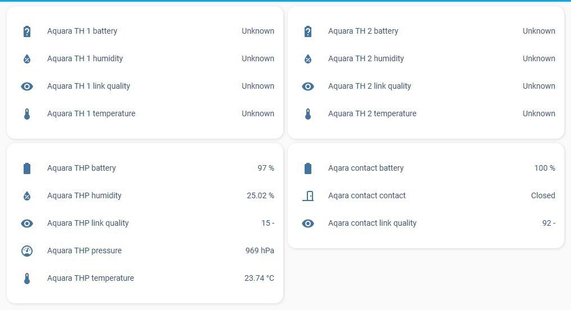This screenshot has width=571, height=310.
Task: Click the Aquara TH 1 battery unknown icon
Action: 27,31
